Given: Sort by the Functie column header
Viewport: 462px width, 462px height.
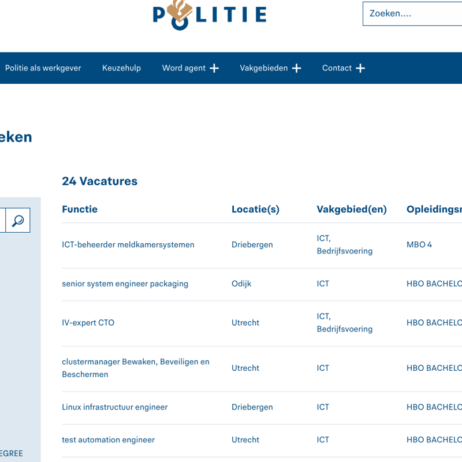Looking at the screenshot, I should 80,210.
